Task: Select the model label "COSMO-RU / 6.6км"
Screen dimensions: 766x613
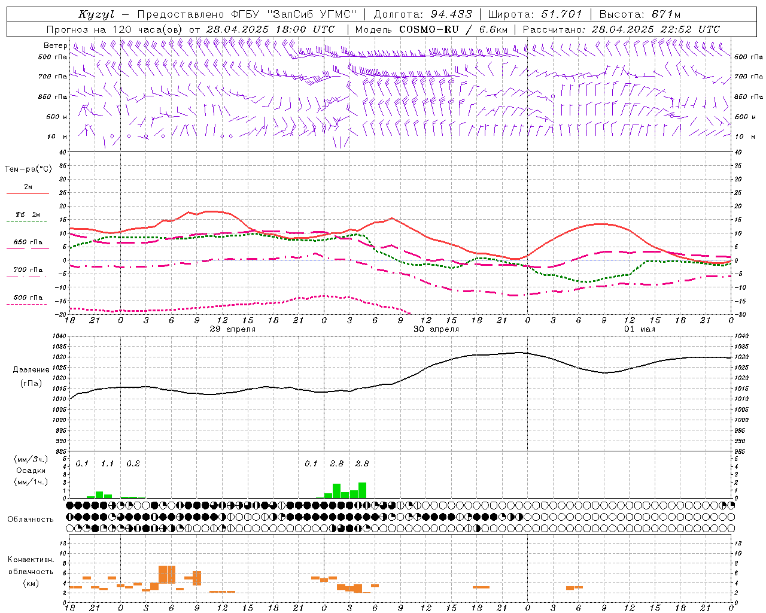Action: pos(453,29)
